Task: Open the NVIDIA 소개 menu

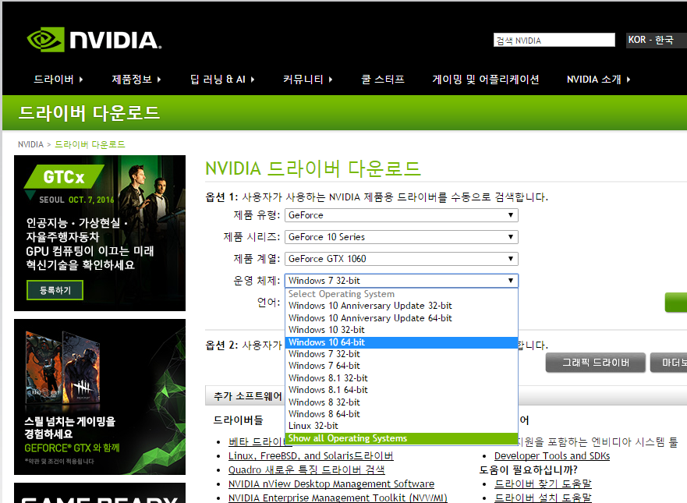Action: tap(598, 80)
